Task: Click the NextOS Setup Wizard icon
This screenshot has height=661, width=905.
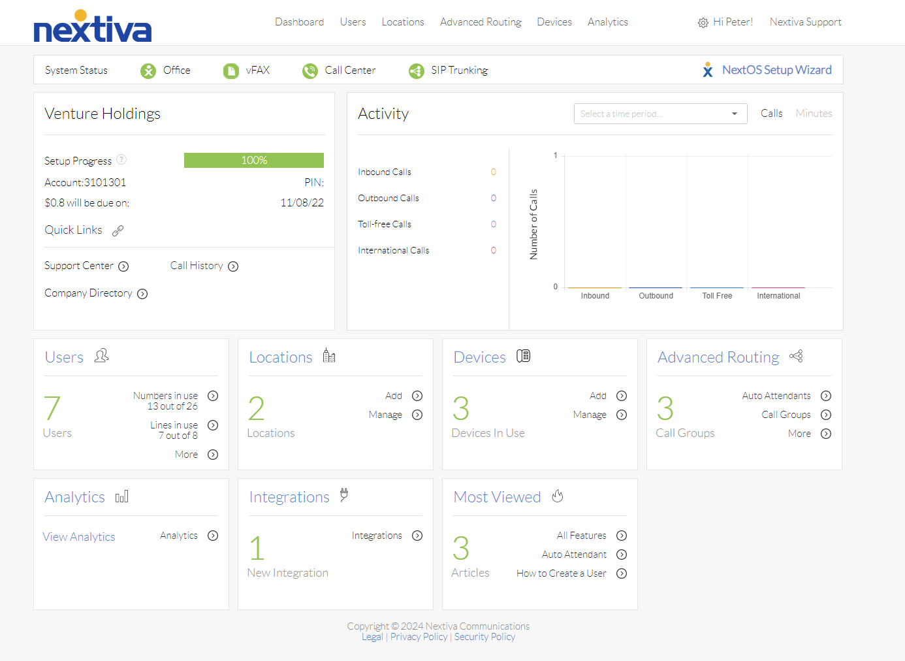Action: 708,70
